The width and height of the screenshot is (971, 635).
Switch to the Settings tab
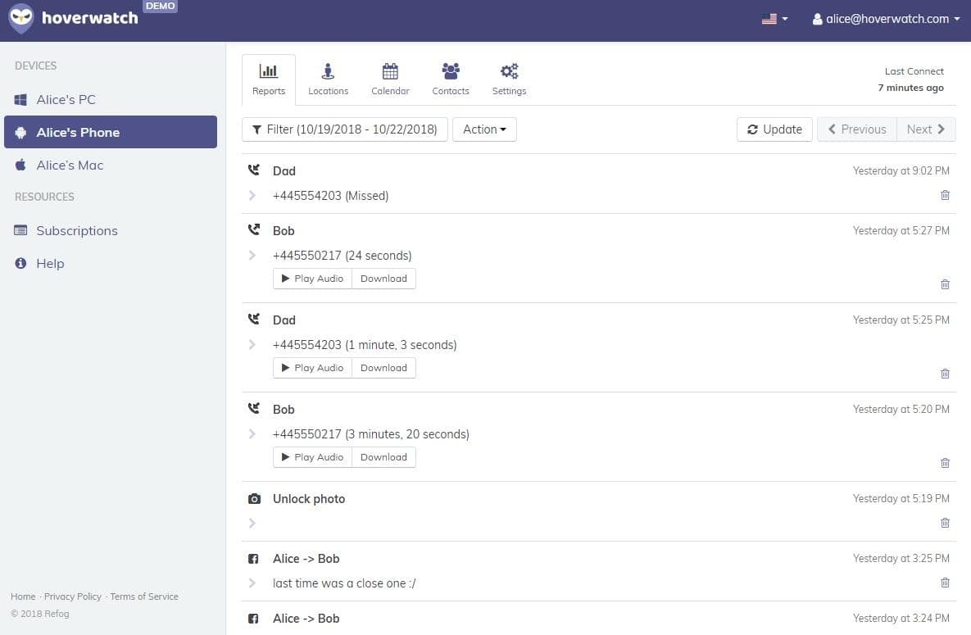tap(509, 79)
